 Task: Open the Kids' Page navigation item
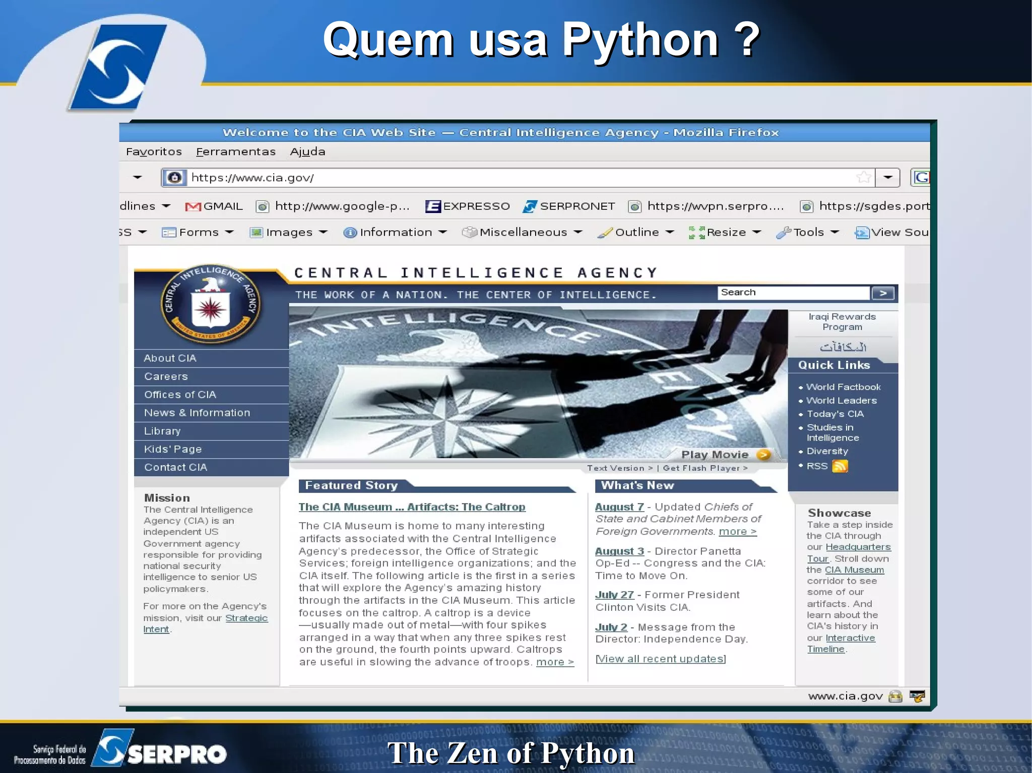211,449
